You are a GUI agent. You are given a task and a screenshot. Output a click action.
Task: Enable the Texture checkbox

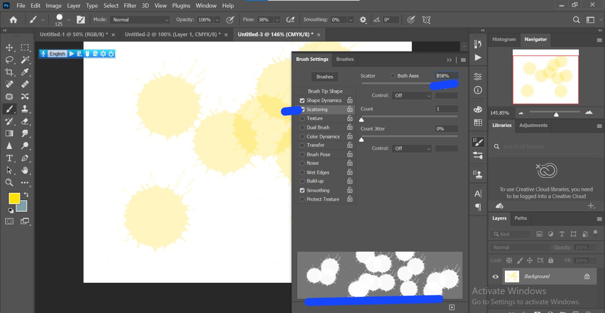(302, 118)
